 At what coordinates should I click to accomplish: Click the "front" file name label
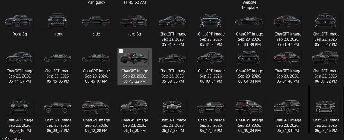pyautogui.click(x=58, y=34)
